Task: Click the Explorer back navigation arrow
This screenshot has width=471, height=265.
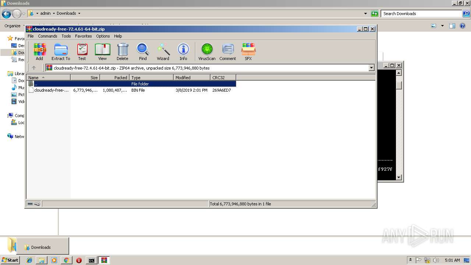Action: [x=7, y=14]
